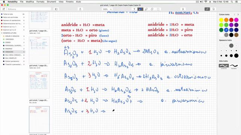Select OSSIACIDI subject
Screen dimensions: 241x135
[x=14, y=52]
